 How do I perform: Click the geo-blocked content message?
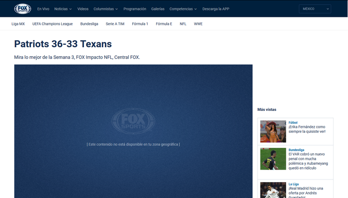[133, 144]
